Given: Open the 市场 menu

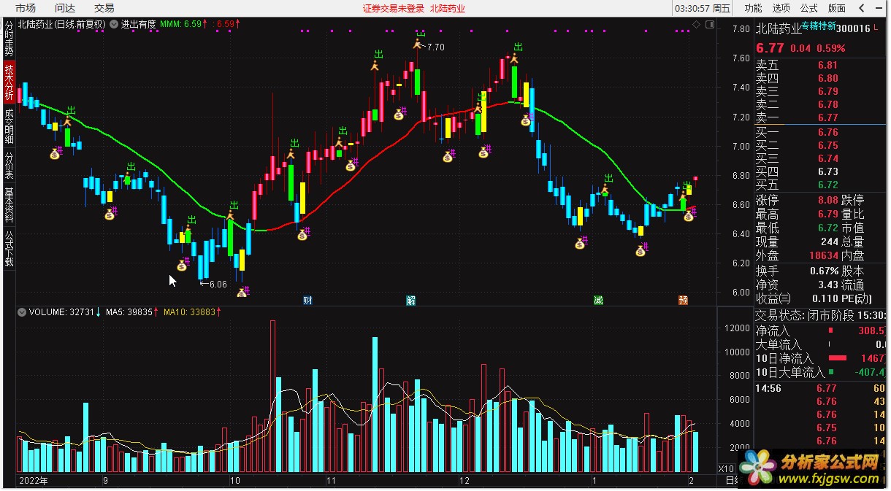Looking at the screenshot, I should point(25,8).
